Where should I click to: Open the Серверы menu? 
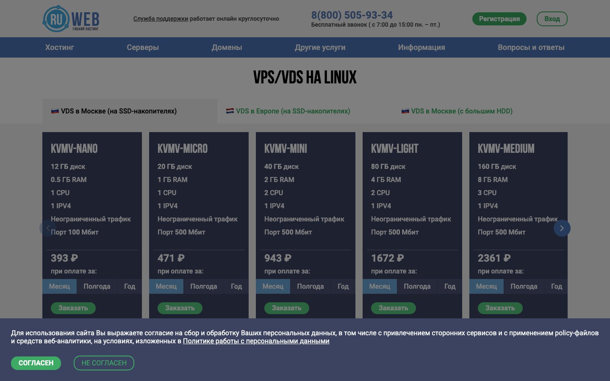143,47
